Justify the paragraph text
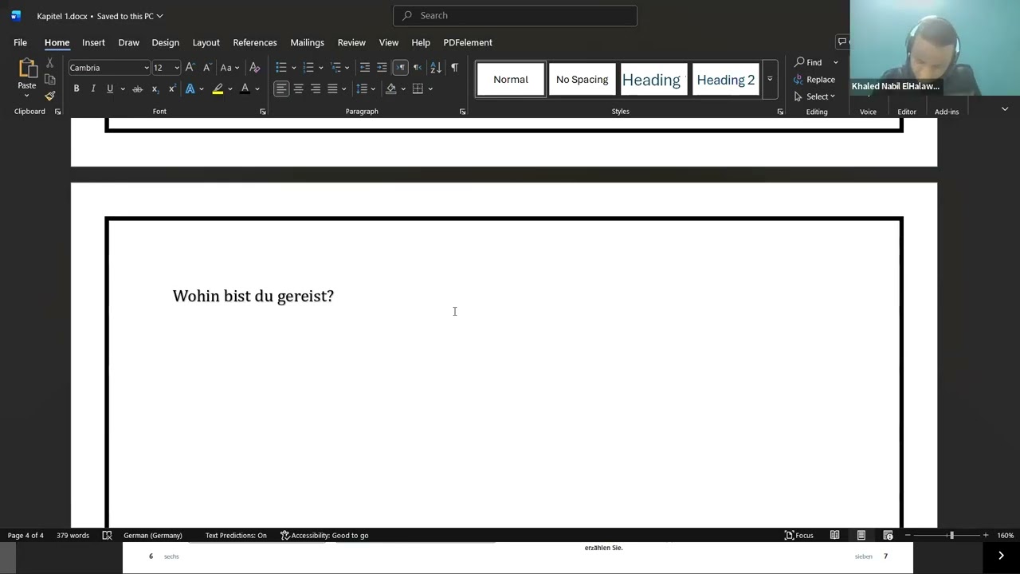 [333, 88]
